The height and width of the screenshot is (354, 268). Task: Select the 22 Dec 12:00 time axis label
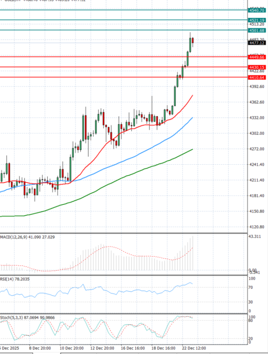click(193, 347)
